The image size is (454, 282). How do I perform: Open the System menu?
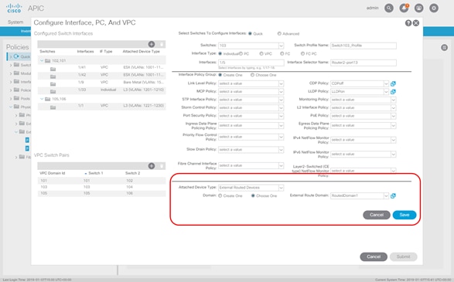pyautogui.click(x=15, y=22)
